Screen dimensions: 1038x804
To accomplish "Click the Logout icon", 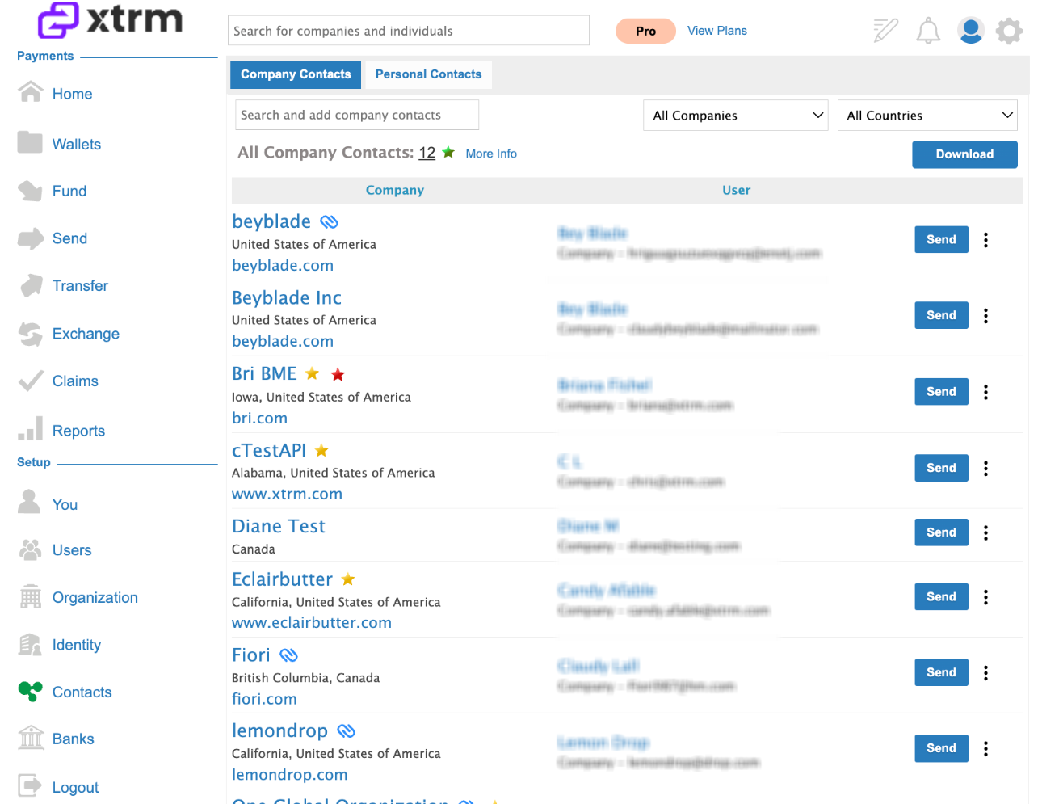I will [x=30, y=785].
